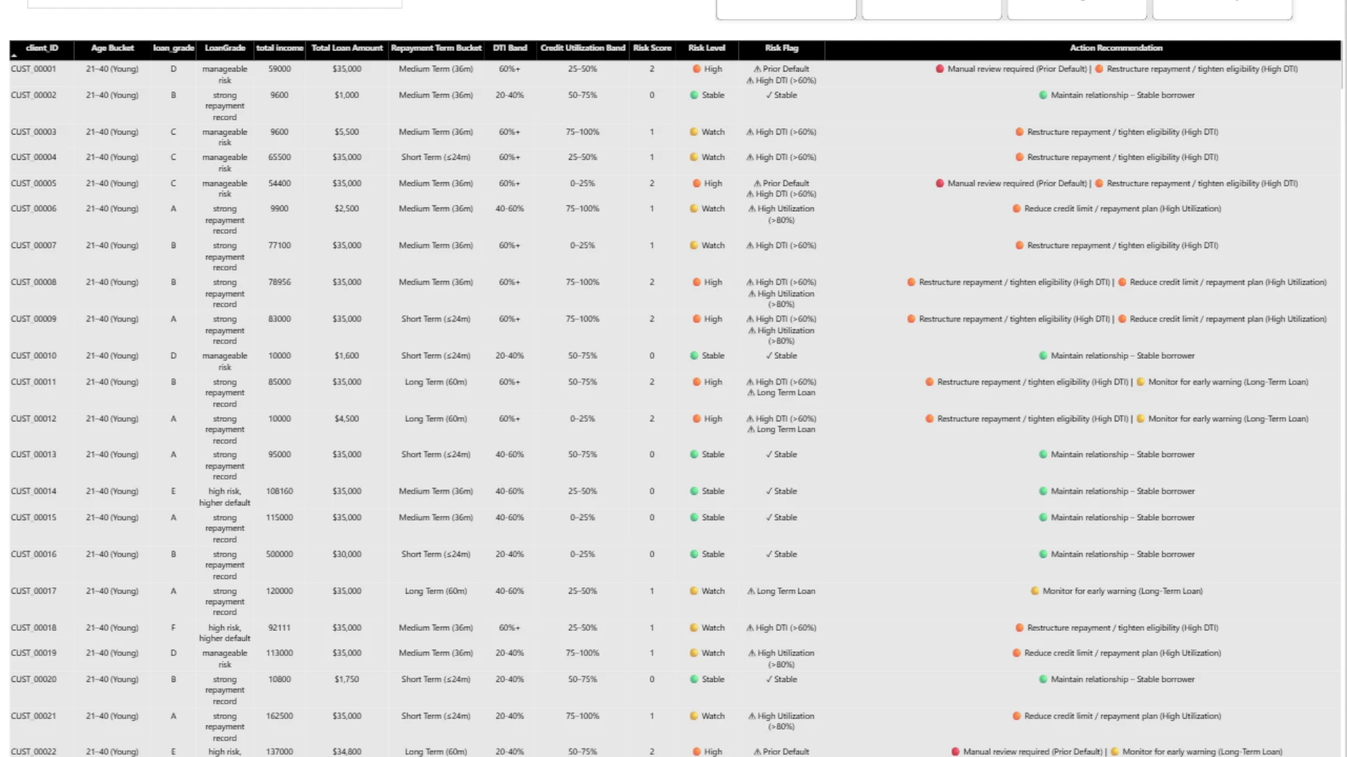Click total income value 500000
This screenshot has height=757, width=1347.
279,554
